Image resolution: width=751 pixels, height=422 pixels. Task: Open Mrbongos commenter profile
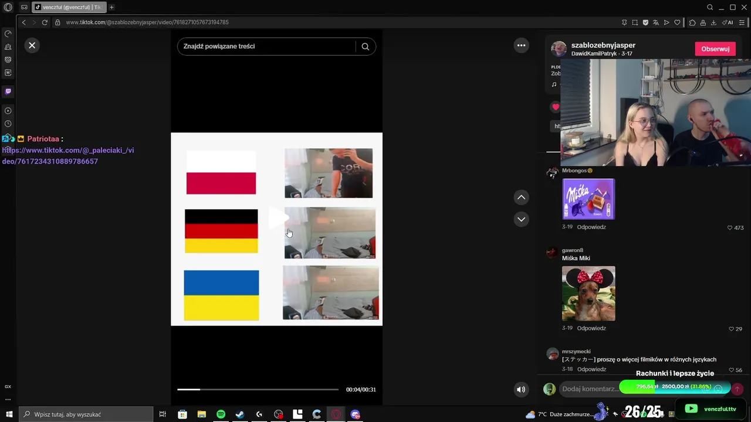(x=575, y=171)
